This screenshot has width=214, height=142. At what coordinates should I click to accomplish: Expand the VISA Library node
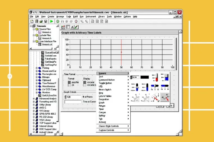34,120
